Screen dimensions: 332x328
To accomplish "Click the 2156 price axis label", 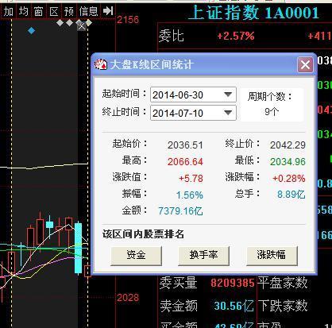I will (x=128, y=20).
